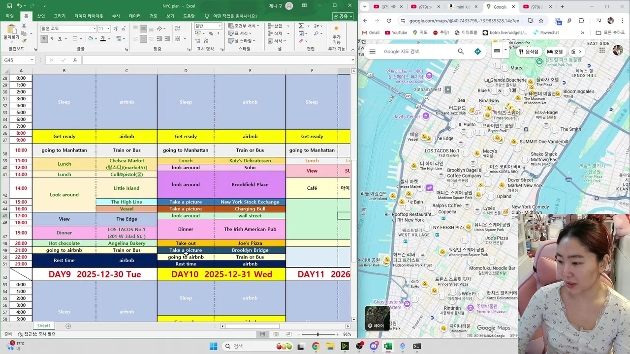Image resolution: width=630 pixels, height=354 pixels.
Task: Expand the Name Box dropdown
Action: click(31, 60)
